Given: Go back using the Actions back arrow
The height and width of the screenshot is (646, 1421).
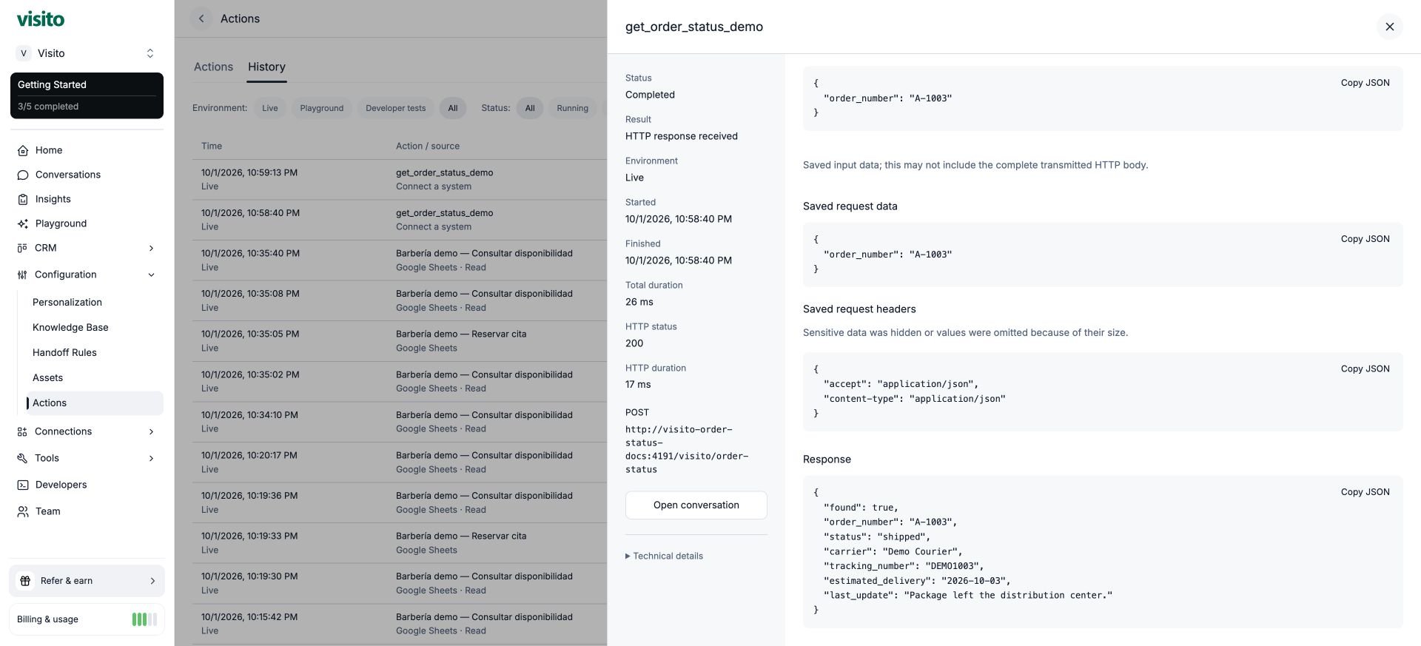Looking at the screenshot, I should pos(201,18).
